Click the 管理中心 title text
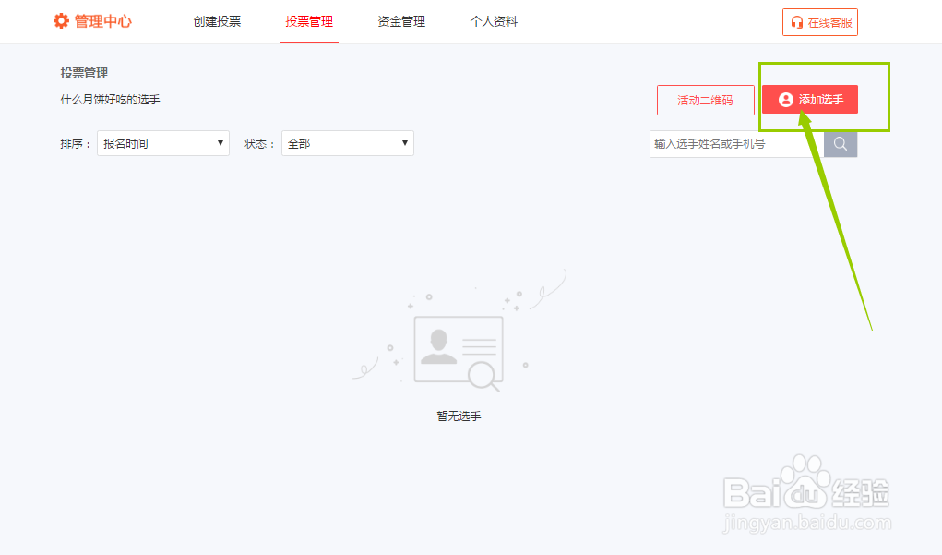The height and width of the screenshot is (555, 942). point(102,21)
